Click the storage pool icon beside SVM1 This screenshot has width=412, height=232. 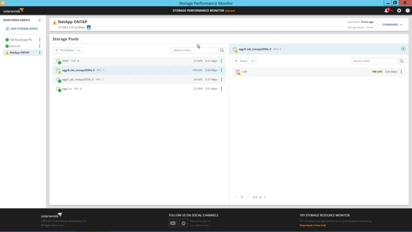59,60
